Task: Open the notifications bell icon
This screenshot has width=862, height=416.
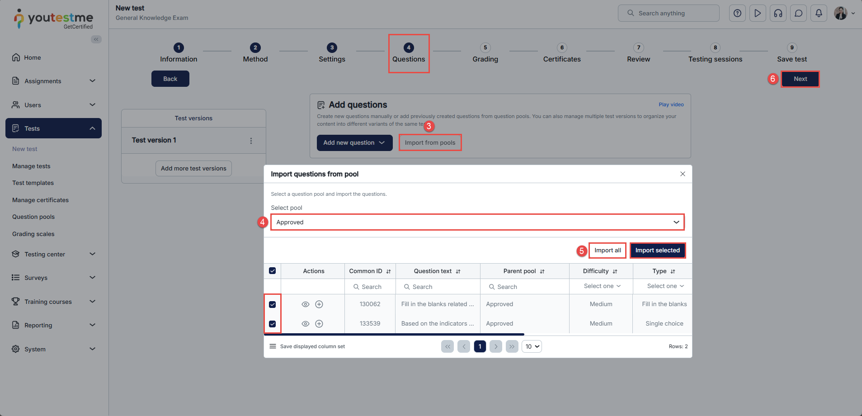Action: tap(819, 14)
